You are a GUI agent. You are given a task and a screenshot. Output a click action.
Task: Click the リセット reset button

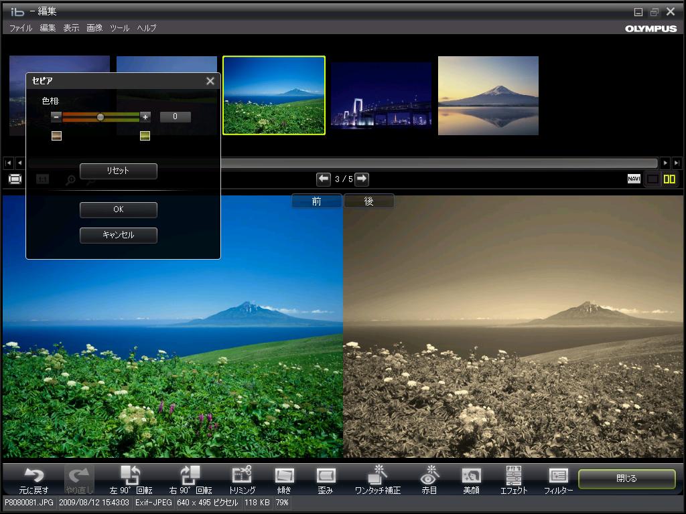(118, 171)
